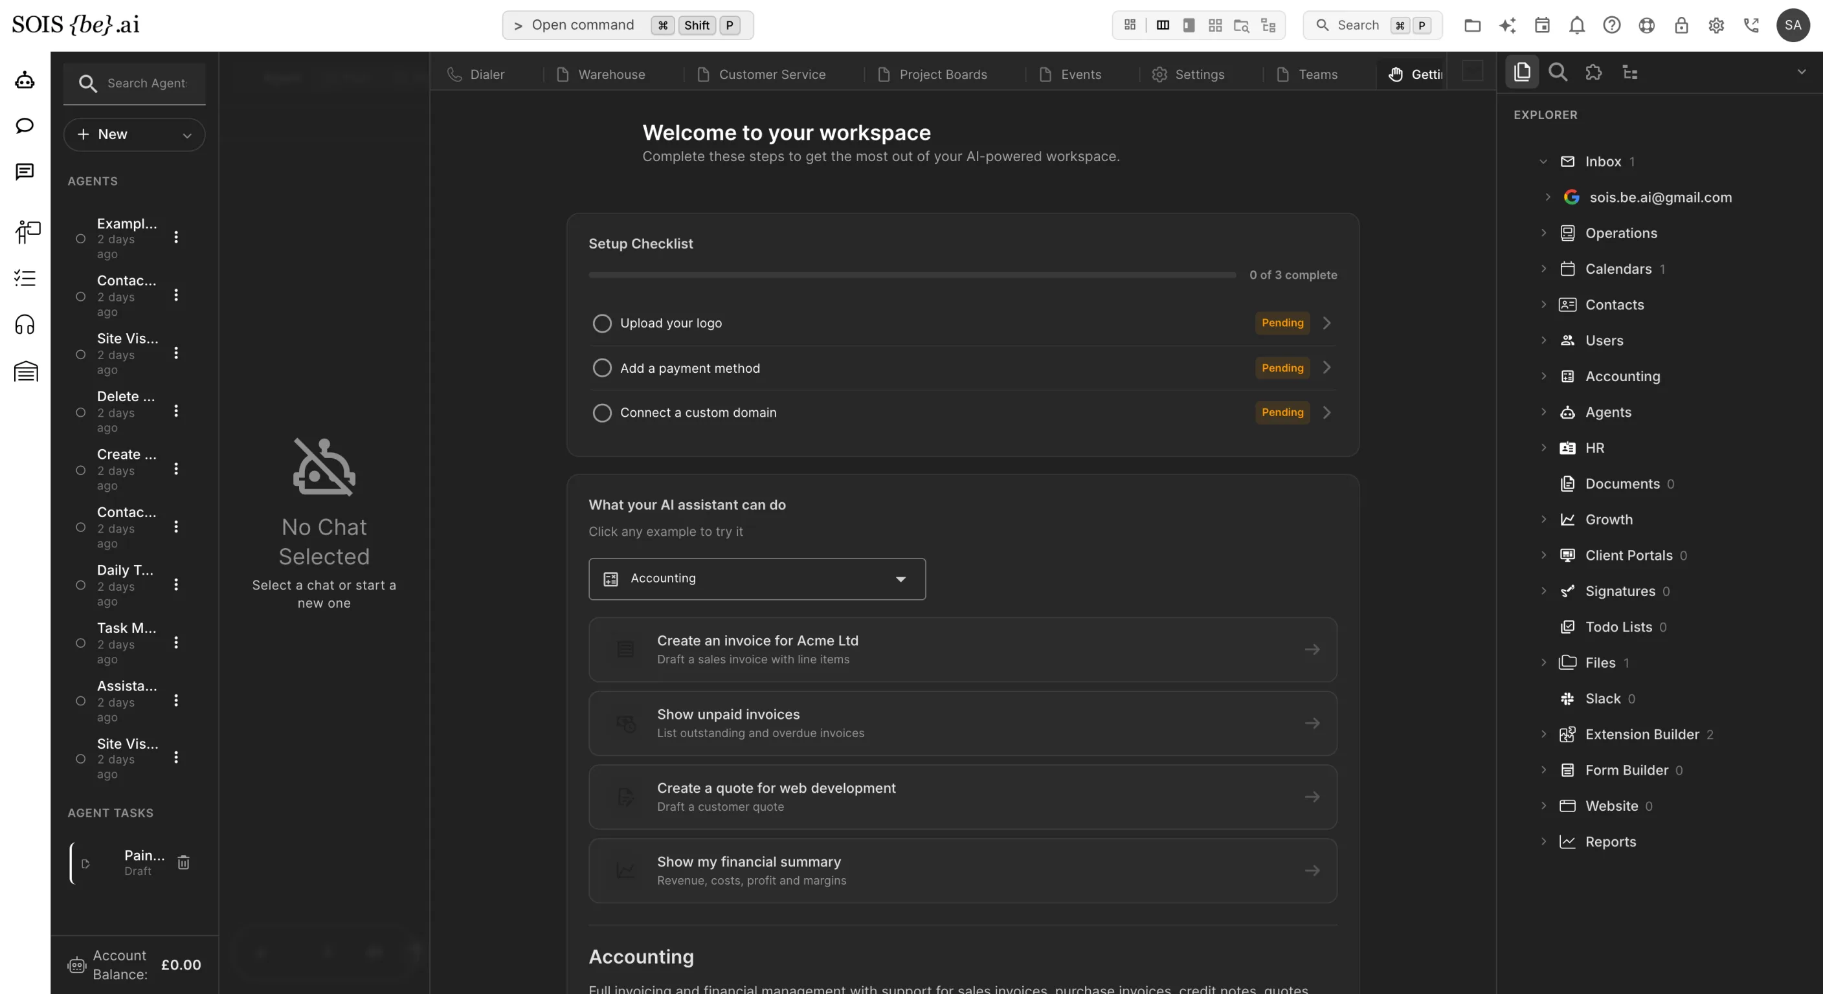
Task: Expand the Extension Builder tree node
Action: click(x=1543, y=734)
